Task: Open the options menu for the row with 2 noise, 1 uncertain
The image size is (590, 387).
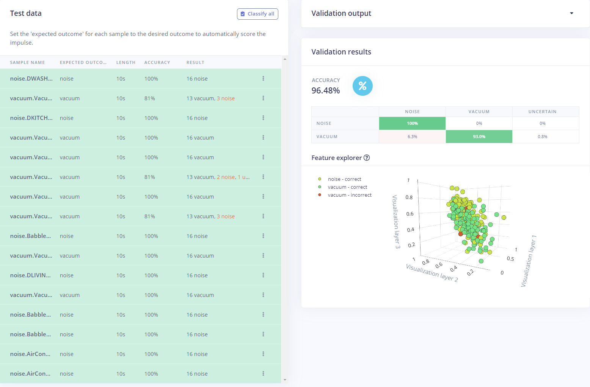Action: point(263,177)
